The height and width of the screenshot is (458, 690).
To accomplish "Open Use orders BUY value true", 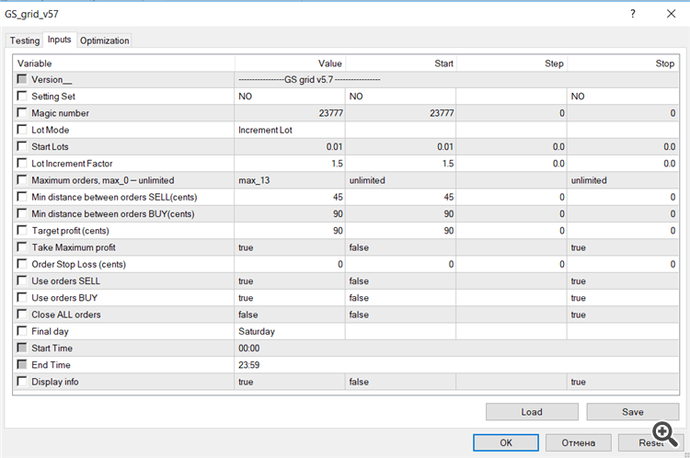I will click(290, 298).
